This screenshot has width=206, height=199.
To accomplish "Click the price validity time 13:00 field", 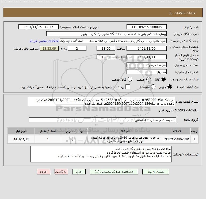I will click(x=106, y=57).
